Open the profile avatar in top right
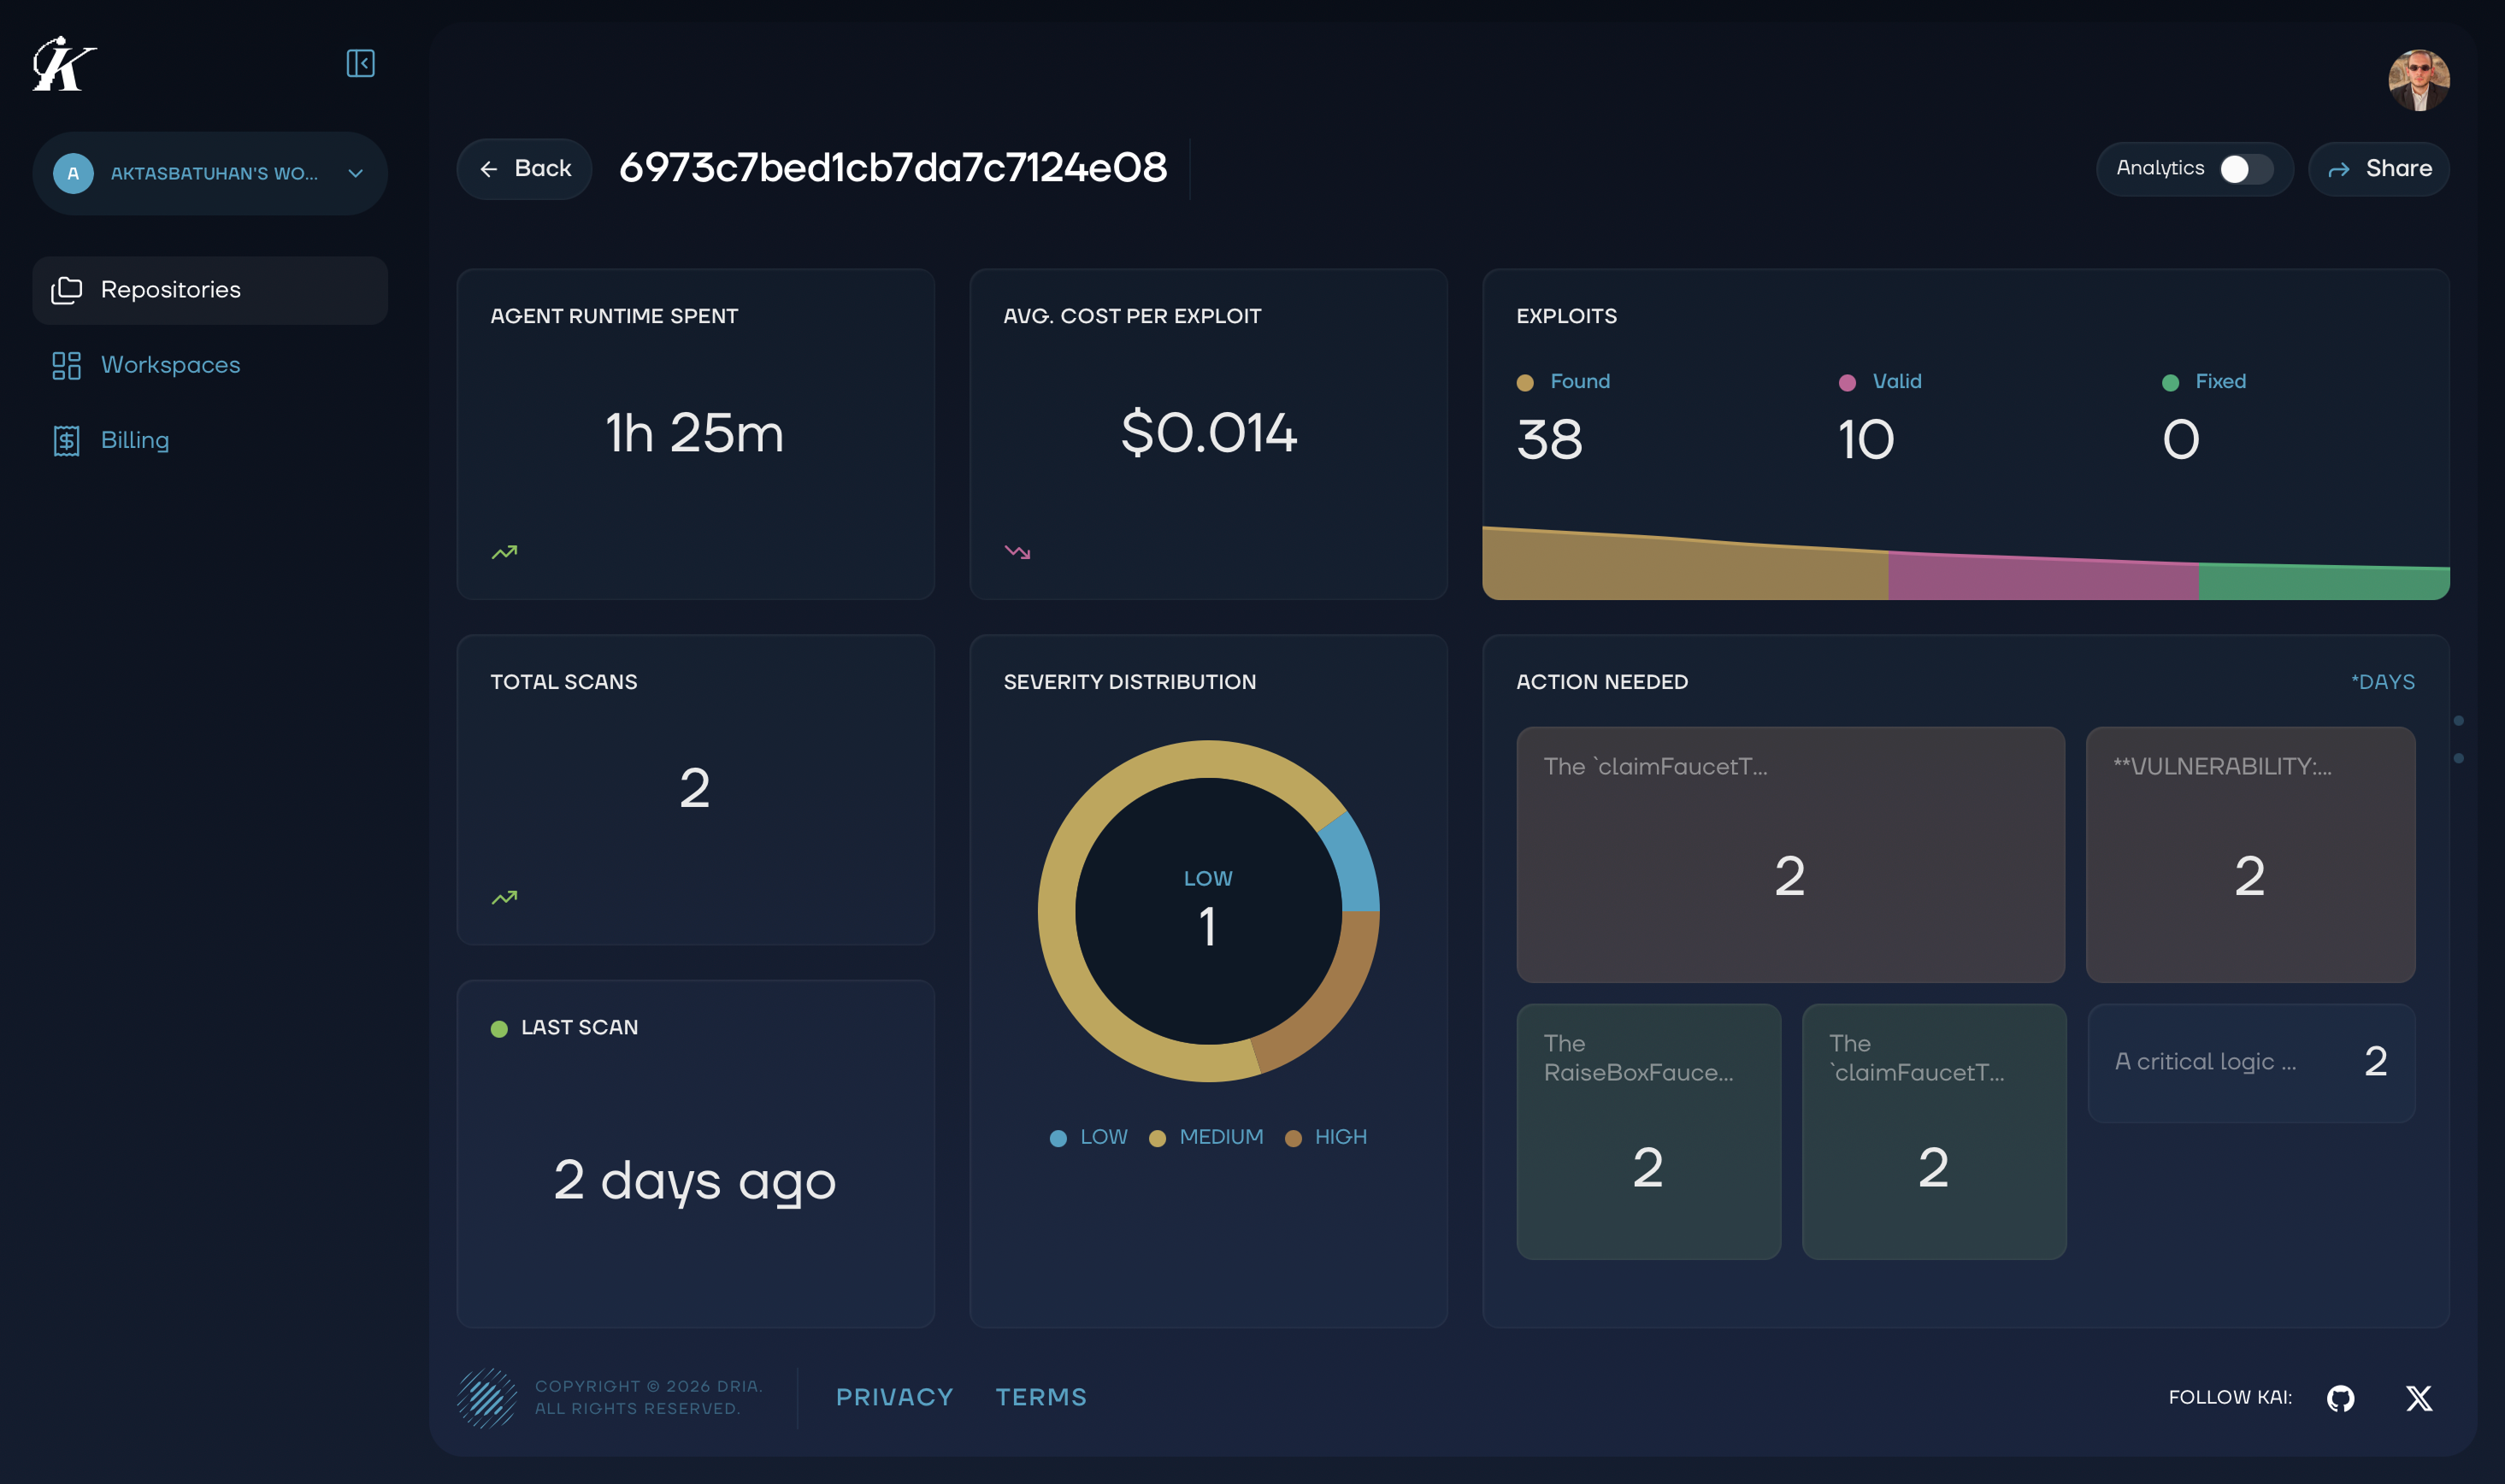Screen dimensions: 2505x1484 (2420, 79)
